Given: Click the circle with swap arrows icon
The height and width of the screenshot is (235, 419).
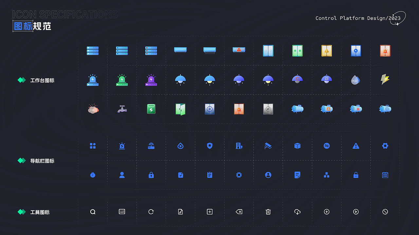Looking at the screenshot, I should 327,146.
